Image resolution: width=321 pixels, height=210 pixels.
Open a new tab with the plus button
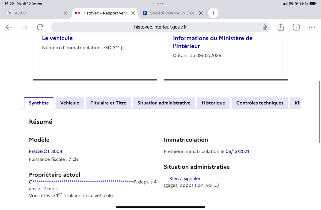coord(213,13)
